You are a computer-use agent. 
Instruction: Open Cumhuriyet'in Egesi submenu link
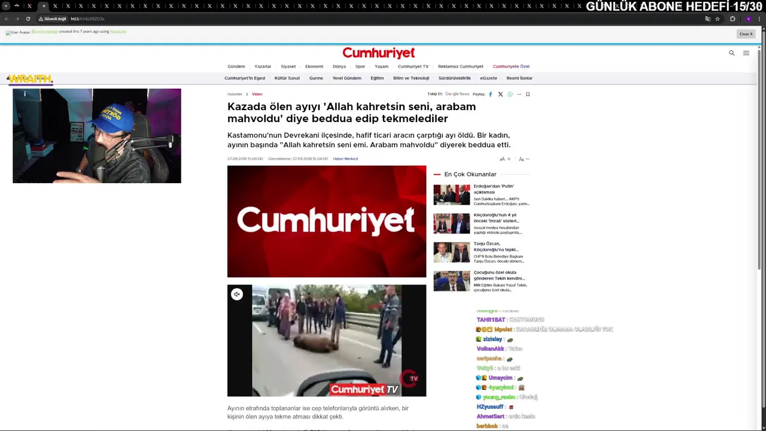click(245, 78)
